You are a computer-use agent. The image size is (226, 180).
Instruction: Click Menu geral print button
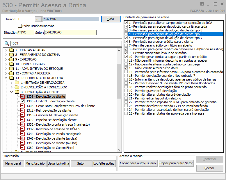[x=13, y=163]
